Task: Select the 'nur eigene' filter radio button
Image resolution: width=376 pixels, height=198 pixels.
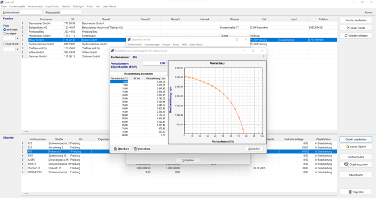Action: 4,33
